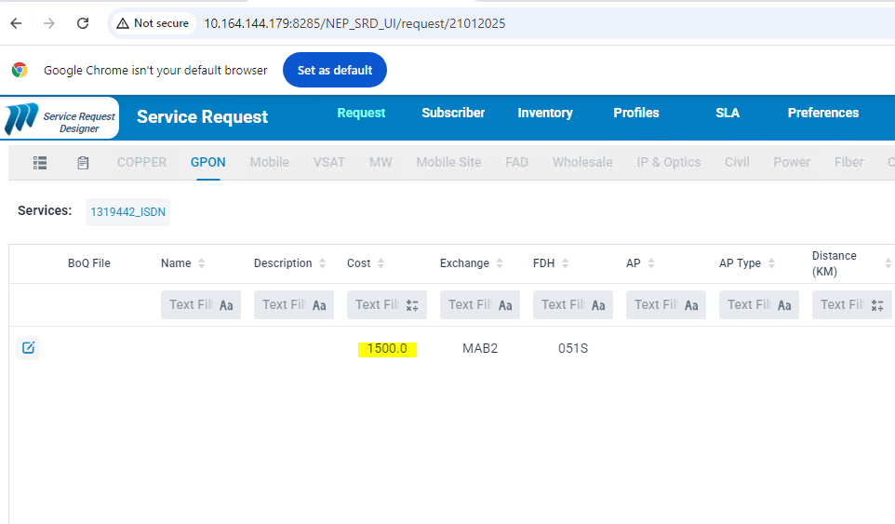895x524 pixels.
Task: Click Set as default button
Action: coord(334,70)
